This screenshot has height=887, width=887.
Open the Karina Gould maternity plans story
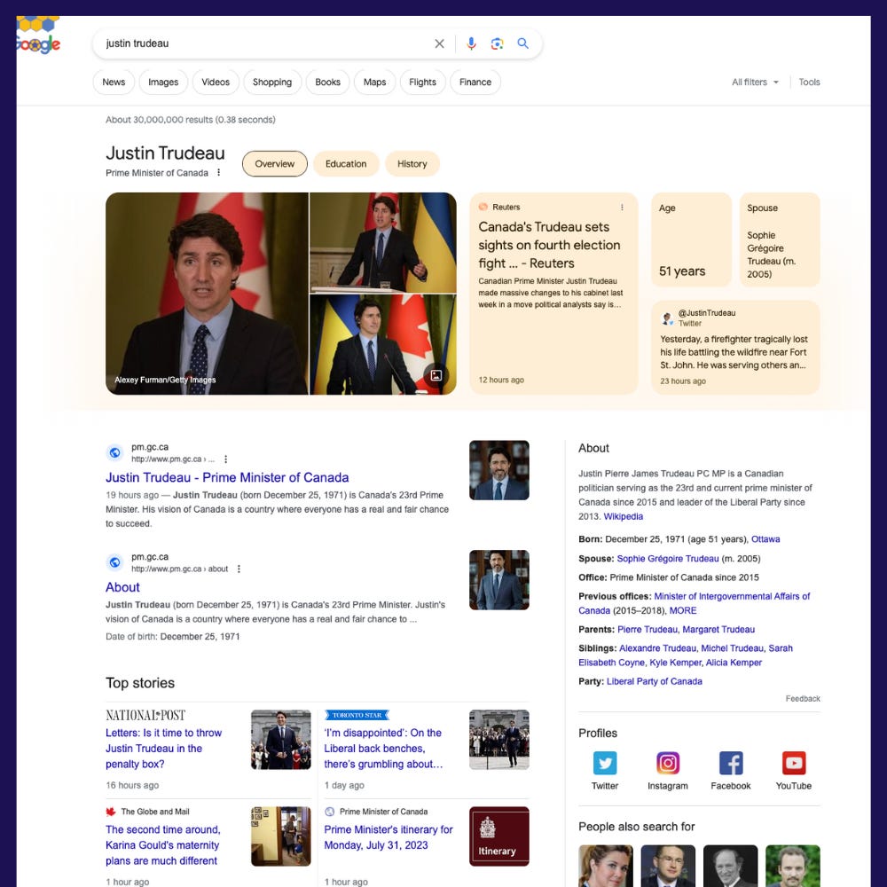(162, 845)
